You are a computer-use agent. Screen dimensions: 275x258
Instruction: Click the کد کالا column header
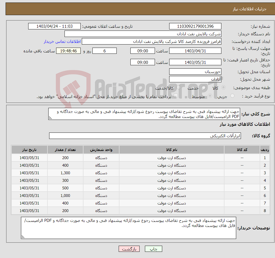click(242, 150)
